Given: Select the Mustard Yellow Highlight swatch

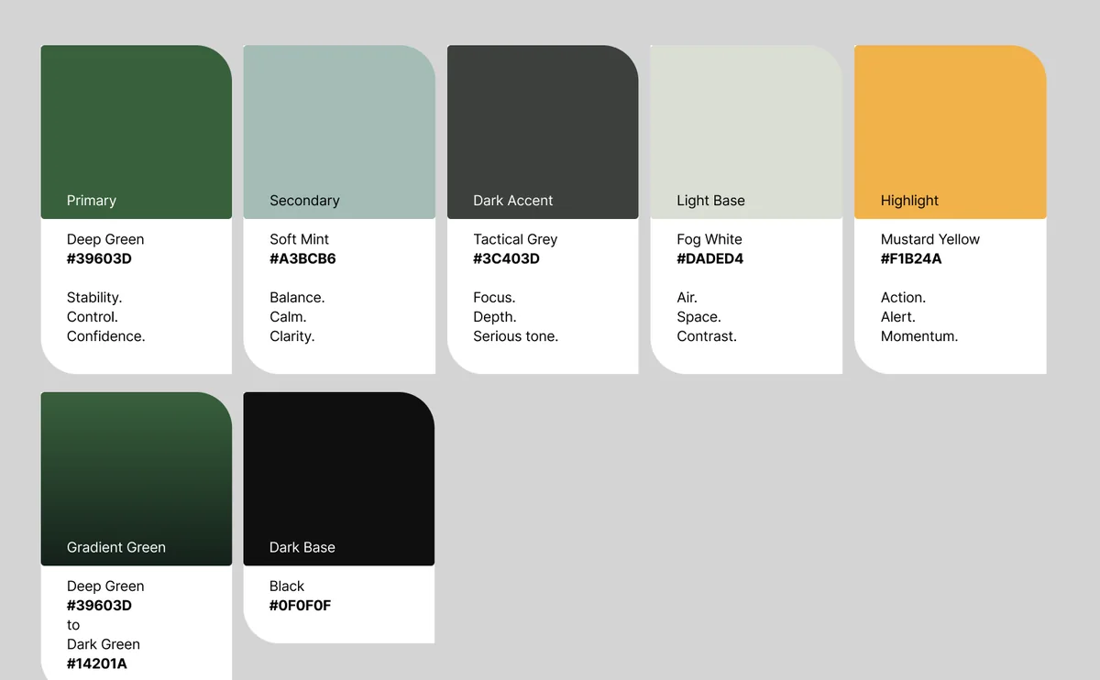Looking at the screenshot, I should point(951,132).
